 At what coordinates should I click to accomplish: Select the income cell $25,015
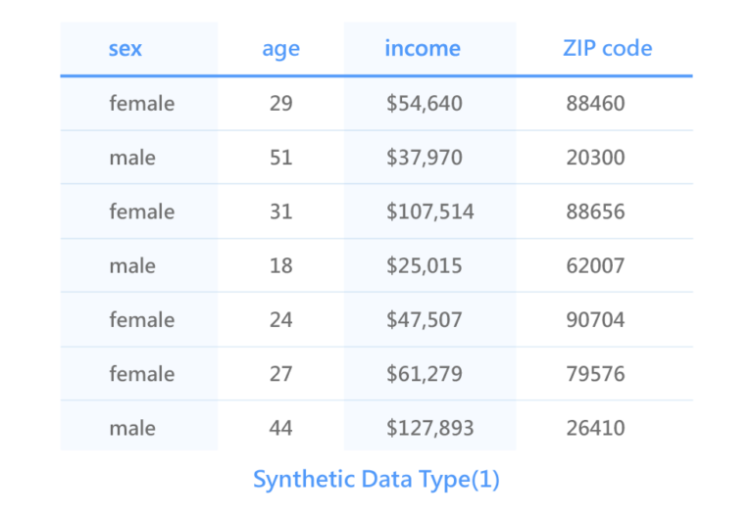coord(425,265)
